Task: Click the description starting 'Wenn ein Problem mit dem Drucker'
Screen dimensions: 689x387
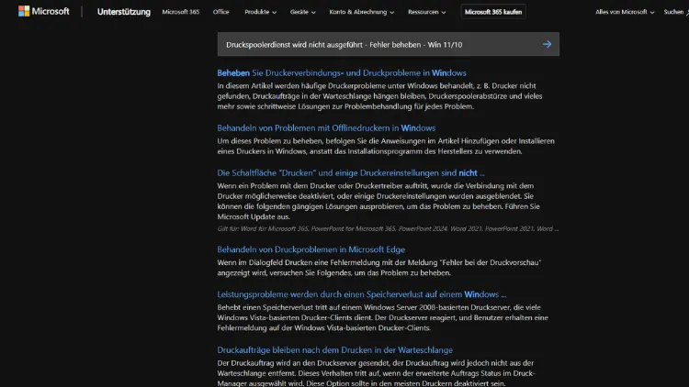Action: coord(378,201)
